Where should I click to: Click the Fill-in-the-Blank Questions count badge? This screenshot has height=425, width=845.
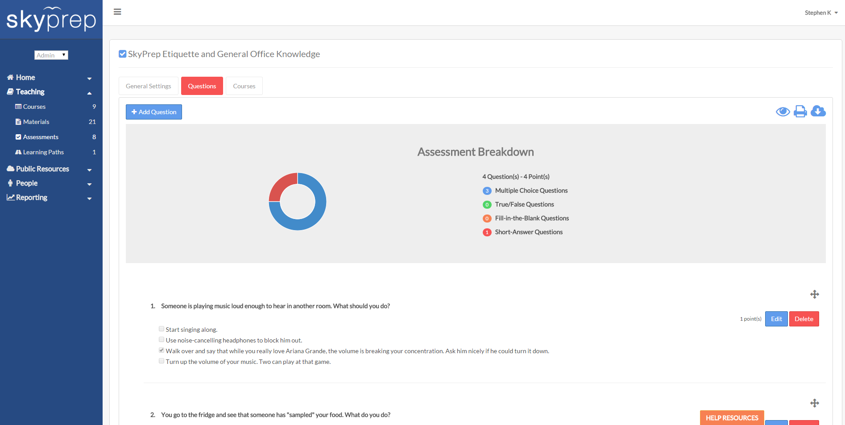(487, 219)
